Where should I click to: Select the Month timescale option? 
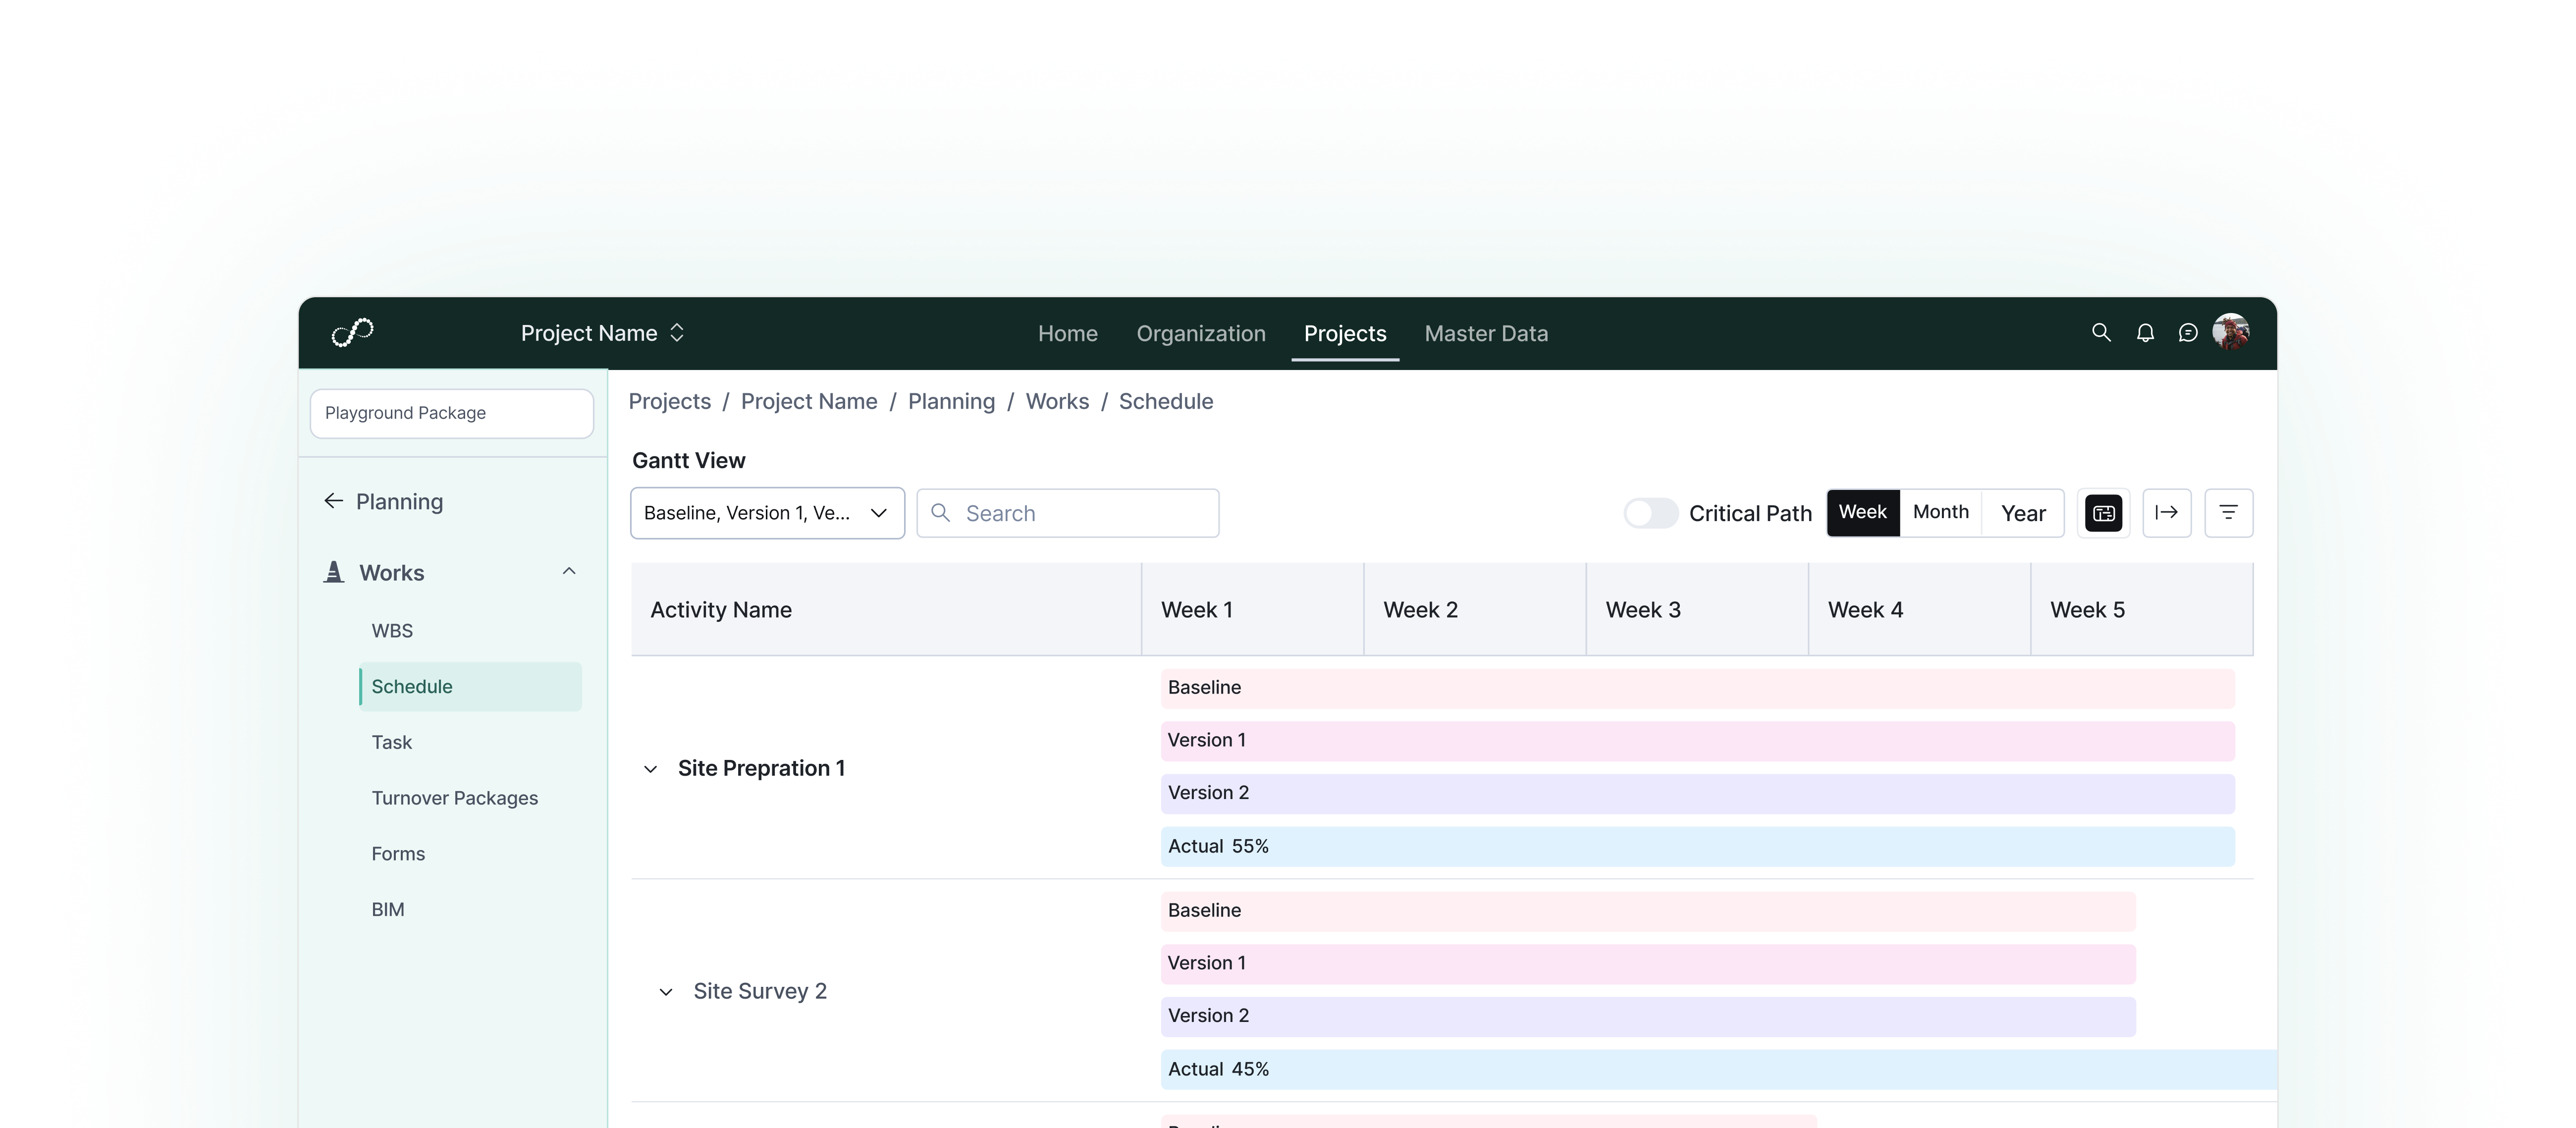[1940, 512]
